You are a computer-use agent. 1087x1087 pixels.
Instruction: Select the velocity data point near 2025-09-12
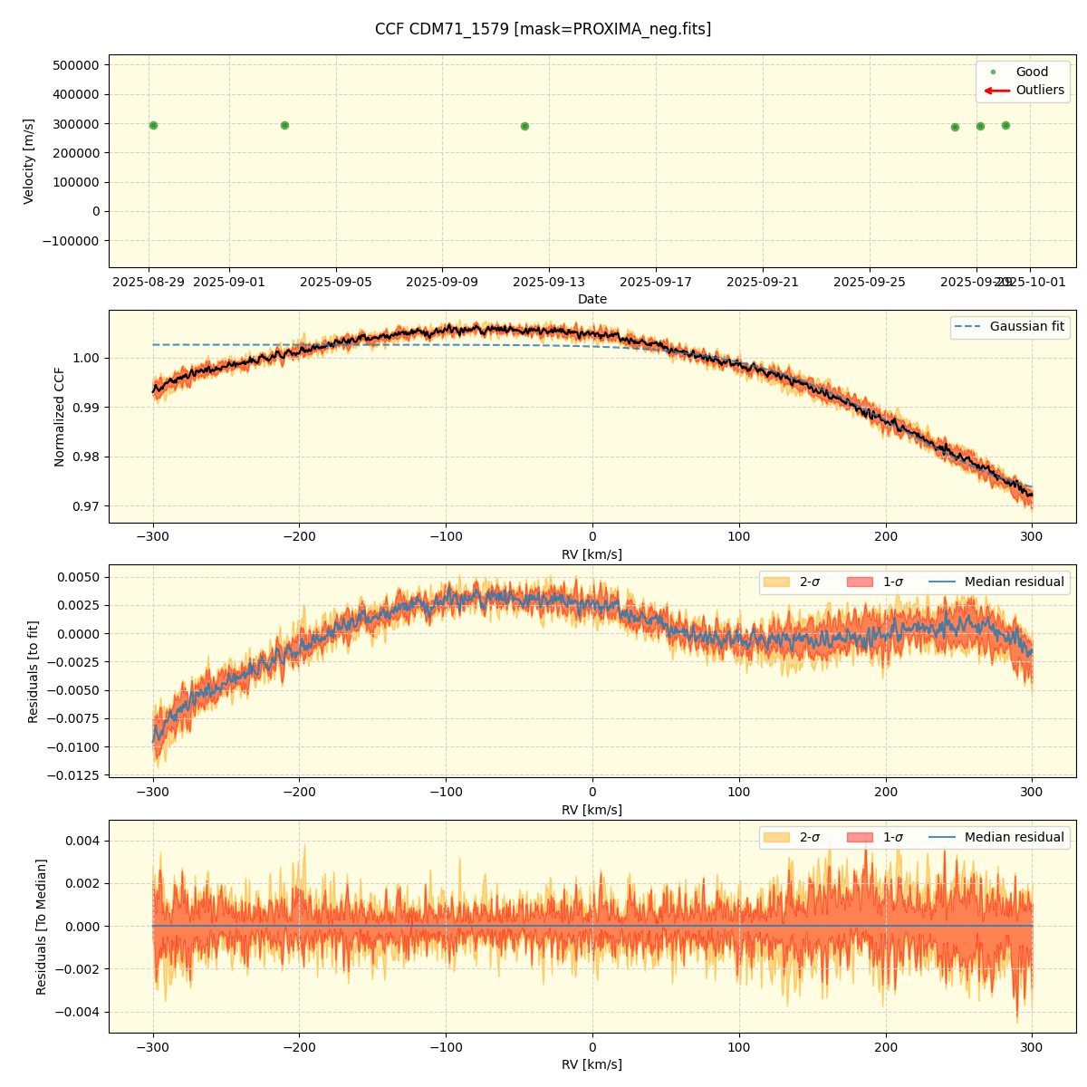(524, 127)
